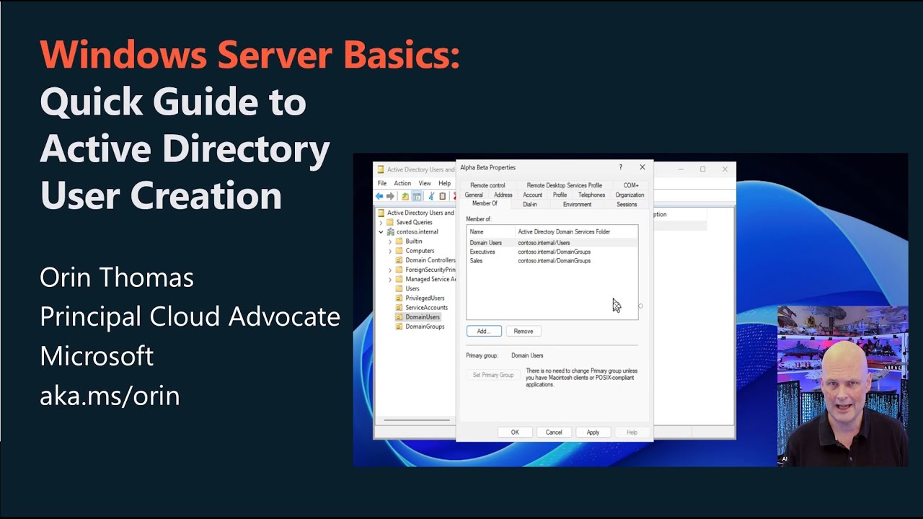The height and width of the screenshot is (519, 923).
Task: Click the Up One Level folder toolbar icon
Action: pyautogui.click(x=405, y=196)
